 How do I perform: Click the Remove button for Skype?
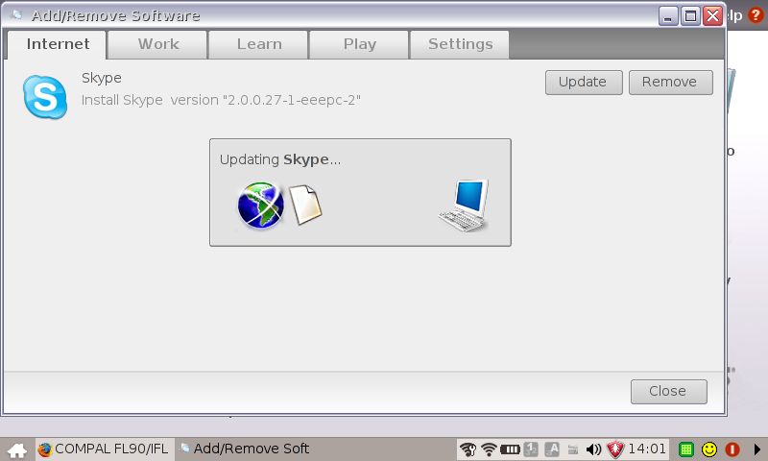(670, 83)
